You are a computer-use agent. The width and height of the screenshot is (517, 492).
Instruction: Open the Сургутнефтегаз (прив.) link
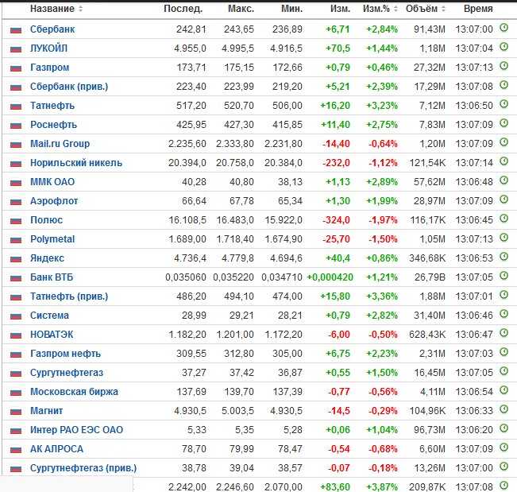click(x=83, y=468)
